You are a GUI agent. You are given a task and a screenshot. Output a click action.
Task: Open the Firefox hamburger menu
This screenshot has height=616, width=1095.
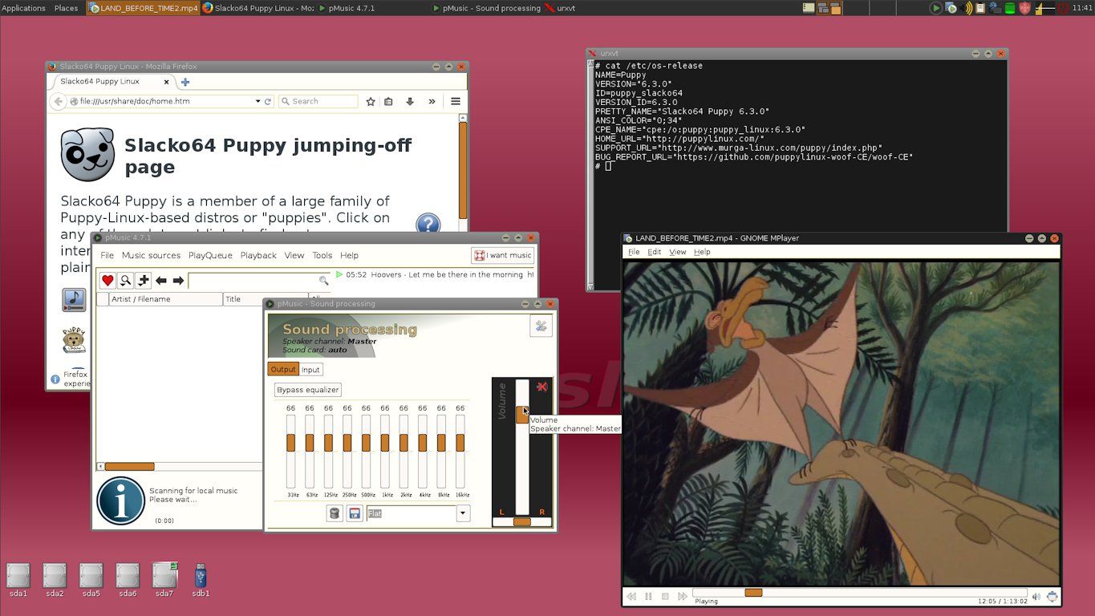click(455, 101)
